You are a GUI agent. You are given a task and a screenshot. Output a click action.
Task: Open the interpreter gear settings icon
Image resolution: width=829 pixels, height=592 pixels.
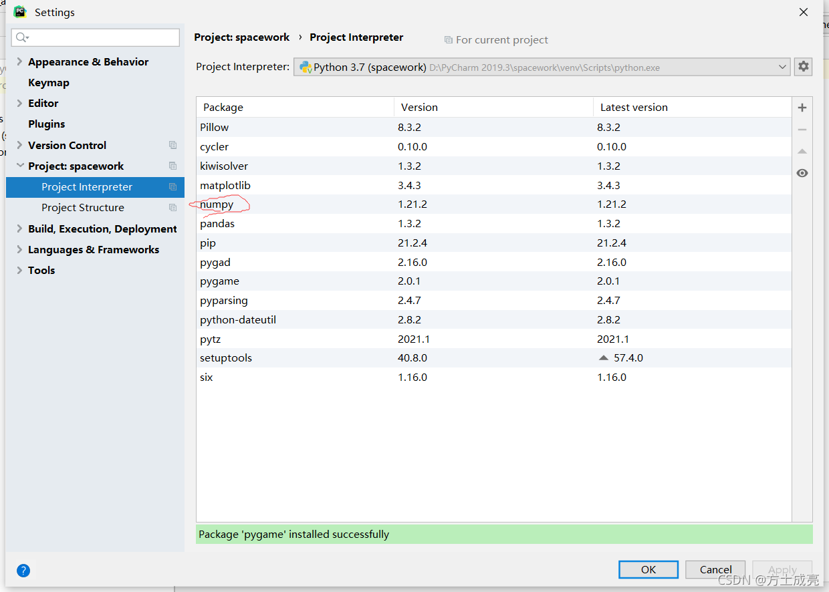click(803, 67)
